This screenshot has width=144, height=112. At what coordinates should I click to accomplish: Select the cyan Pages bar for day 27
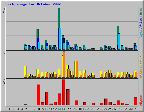tap(119, 41)
